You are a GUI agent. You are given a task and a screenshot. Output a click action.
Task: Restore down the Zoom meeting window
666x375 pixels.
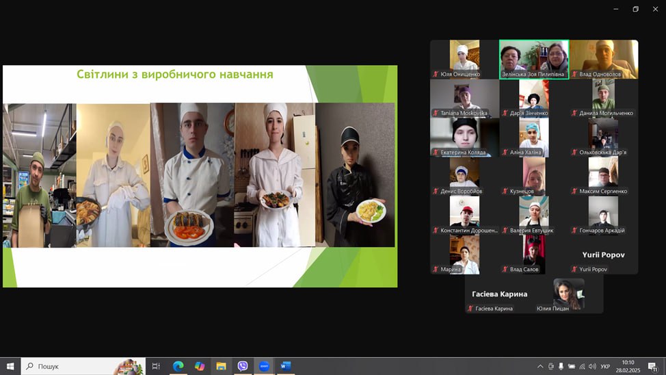click(635, 9)
